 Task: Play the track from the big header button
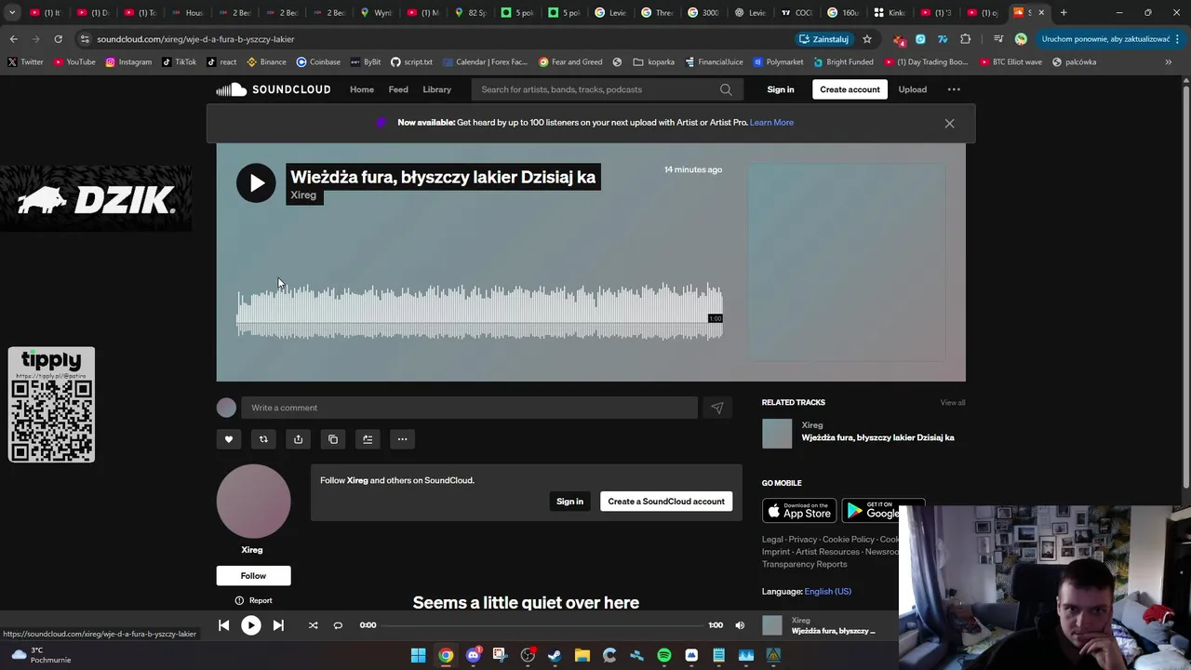[256, 182]
